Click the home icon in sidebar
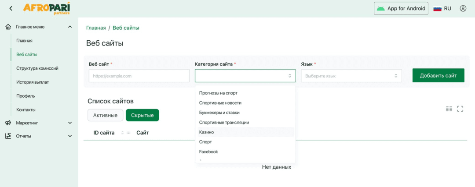 [8, 27]
